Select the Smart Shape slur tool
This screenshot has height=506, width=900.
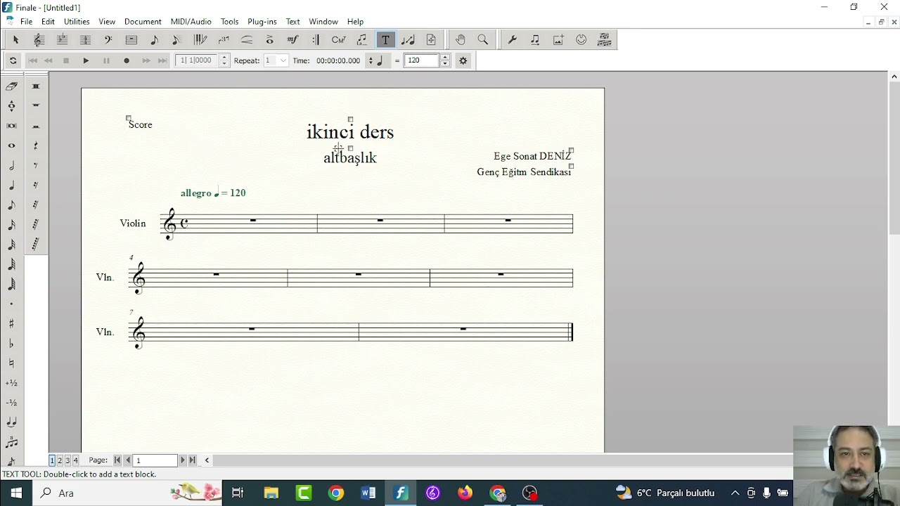[x=247, y=40]
